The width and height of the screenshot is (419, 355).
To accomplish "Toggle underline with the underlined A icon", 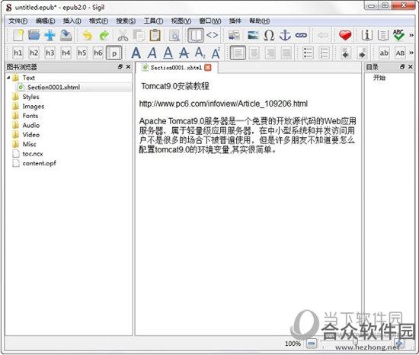I will [168, 53].
